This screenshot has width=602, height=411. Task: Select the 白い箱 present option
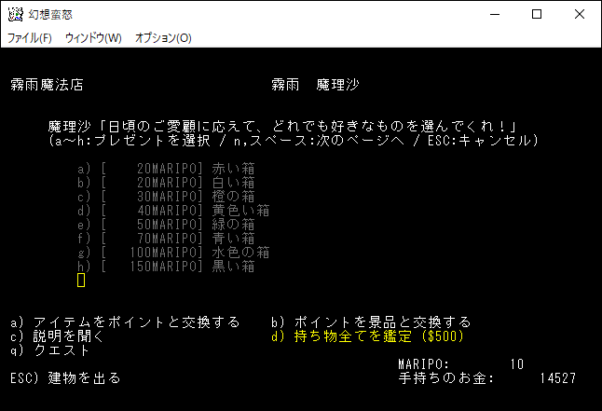pyautogui.click(x=168, y=183)
